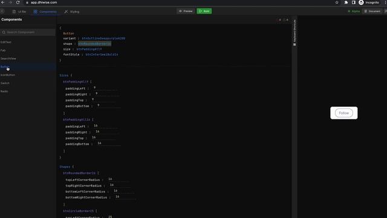Toggle the browser side panel icon
The image size is (387, 218).
tap(353, 2)
